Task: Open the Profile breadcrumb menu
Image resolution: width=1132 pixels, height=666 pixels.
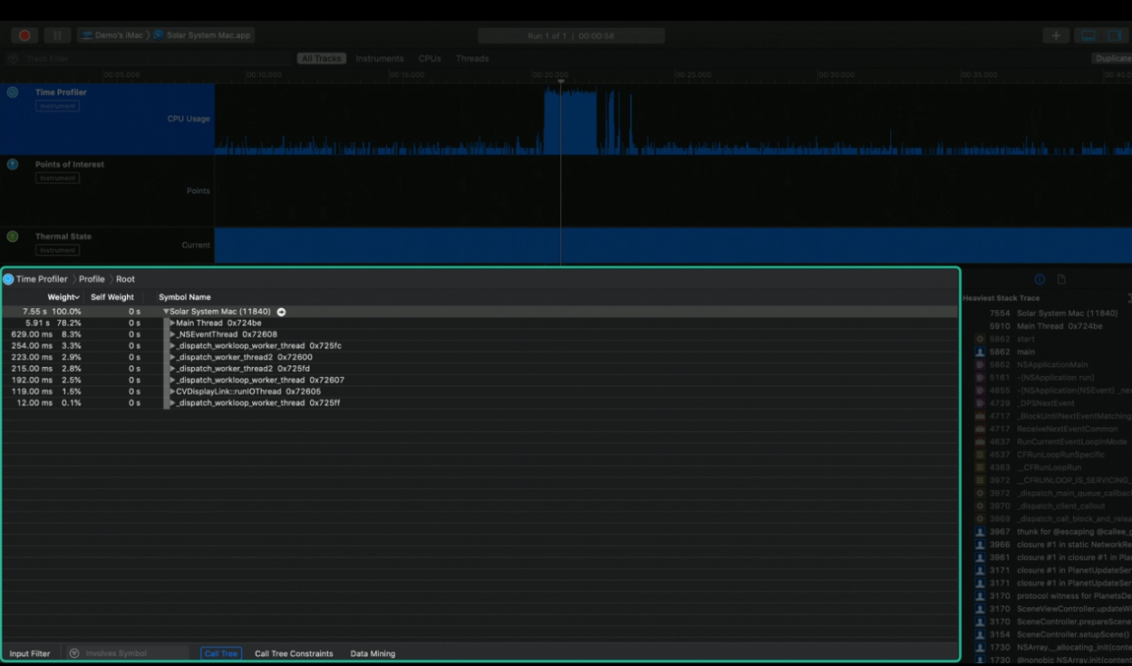Action: (92, 279)
